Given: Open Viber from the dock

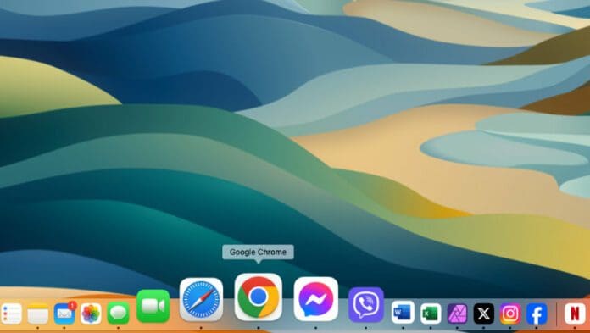Looking at the screenshot, I should 366,305.
